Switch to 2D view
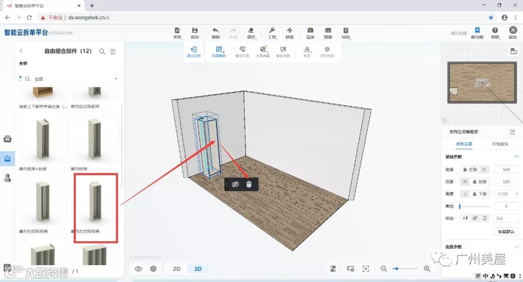Viewport: 523px width, 282px height. (x=176, y=268)
